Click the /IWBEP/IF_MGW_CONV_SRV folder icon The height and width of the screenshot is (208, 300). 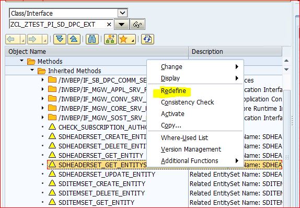coord(52,98)
